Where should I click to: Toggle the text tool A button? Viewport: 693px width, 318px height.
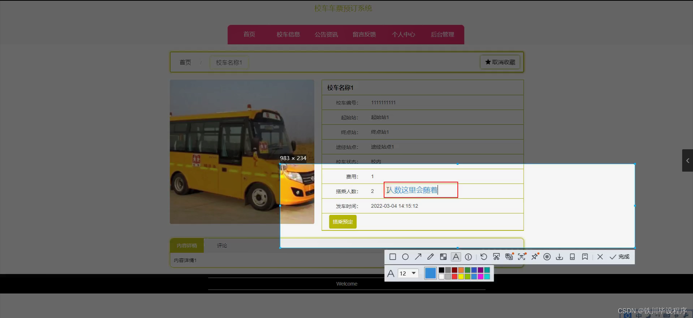coord(456,257)
